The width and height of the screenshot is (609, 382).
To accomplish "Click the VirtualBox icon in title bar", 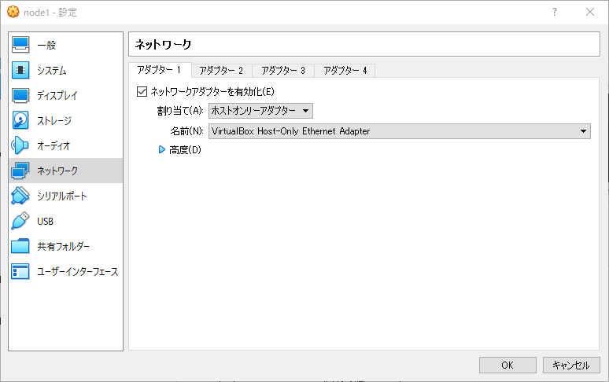I will 13,12.
